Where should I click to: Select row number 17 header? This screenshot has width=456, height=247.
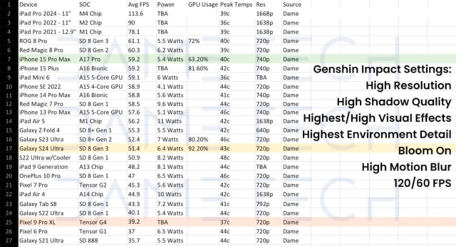[x=9, y=148]
